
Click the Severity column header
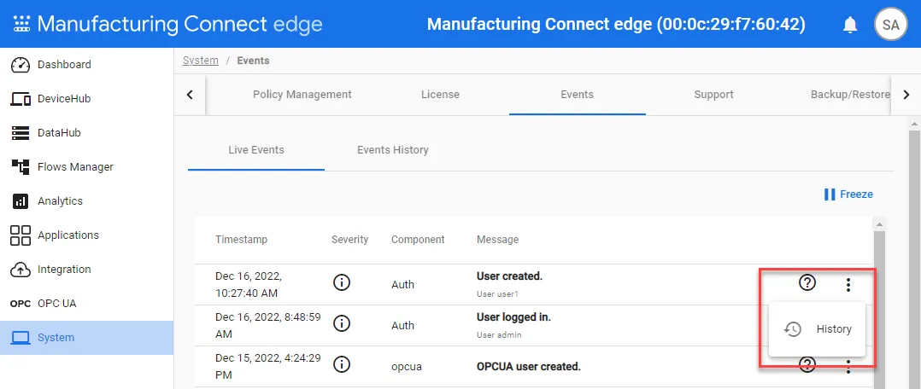(x=350, y=240)
